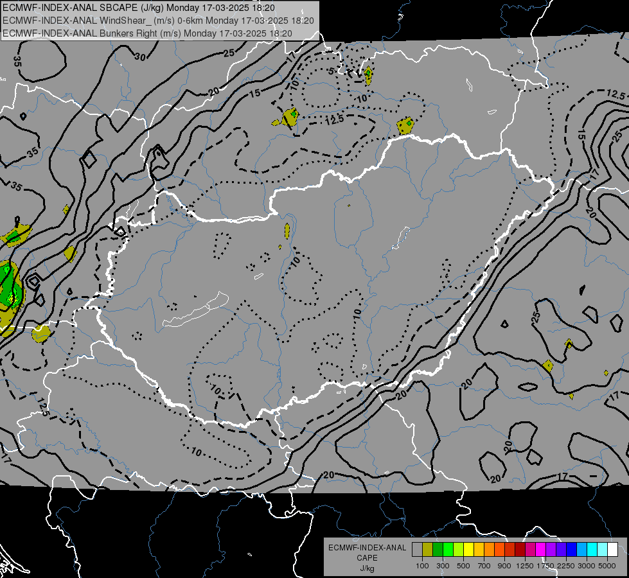Click the 2250 legend tick label
629x578 pixels.
coord(566,566)
